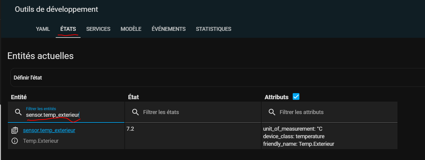The width and height of the screenshot is (425, 160).
Task: Open the STATISTIQUES tab
Action: [213, 29]
